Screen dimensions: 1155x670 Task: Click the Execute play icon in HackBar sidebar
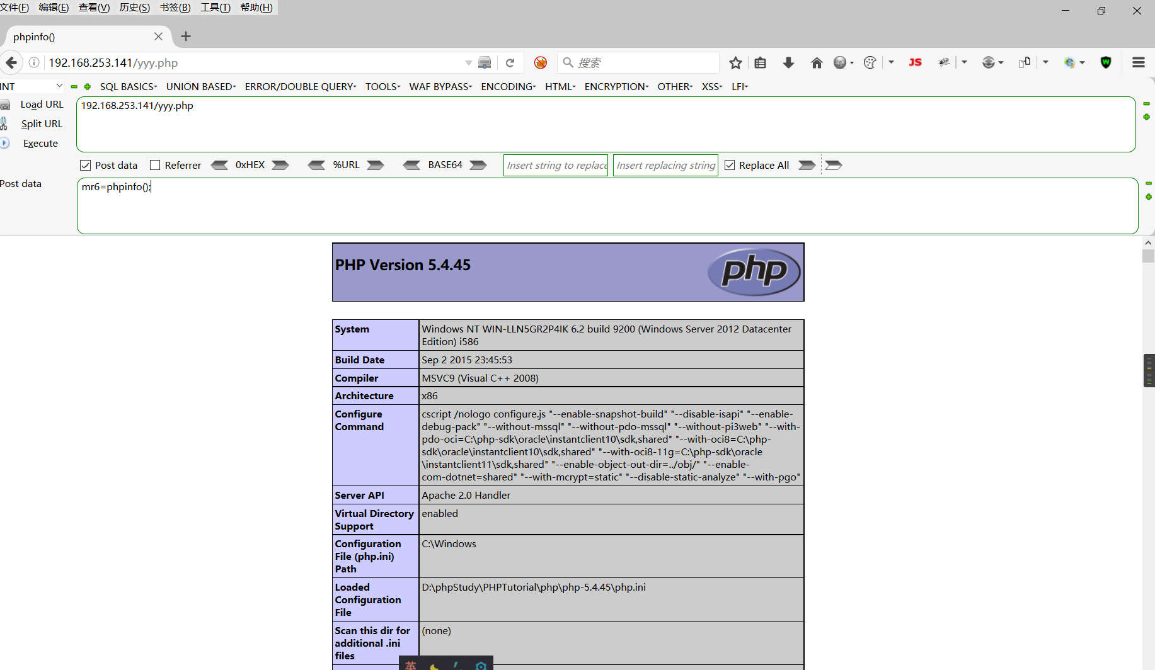[x=6, y=143]
